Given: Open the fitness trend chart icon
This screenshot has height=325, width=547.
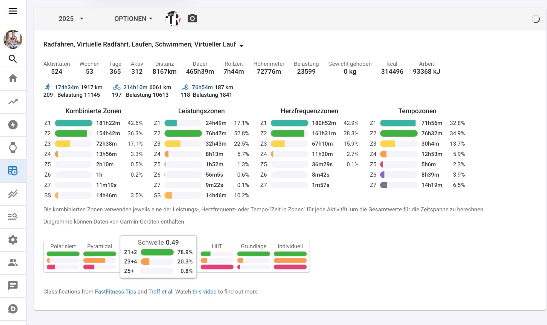Looking at the screenshot, I should point(13,102).
